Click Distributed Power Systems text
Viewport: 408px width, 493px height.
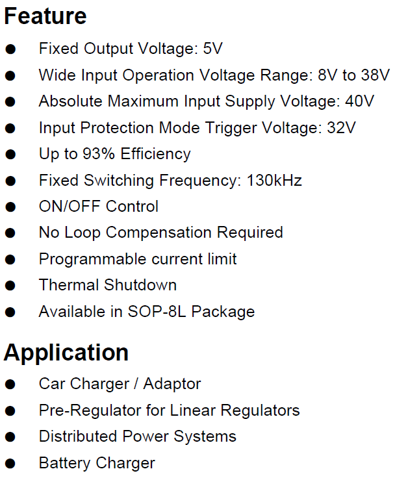coord(138,436)
